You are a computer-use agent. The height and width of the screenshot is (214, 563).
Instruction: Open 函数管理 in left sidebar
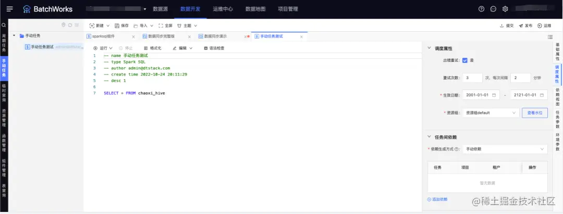tap(4, 143)
